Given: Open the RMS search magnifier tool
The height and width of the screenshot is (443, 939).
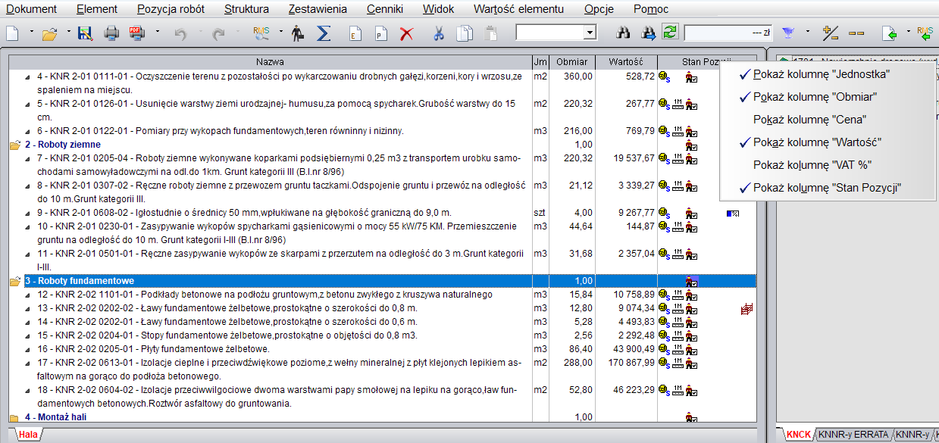Looking at the screenshot, I should click(x=261, y=33).
